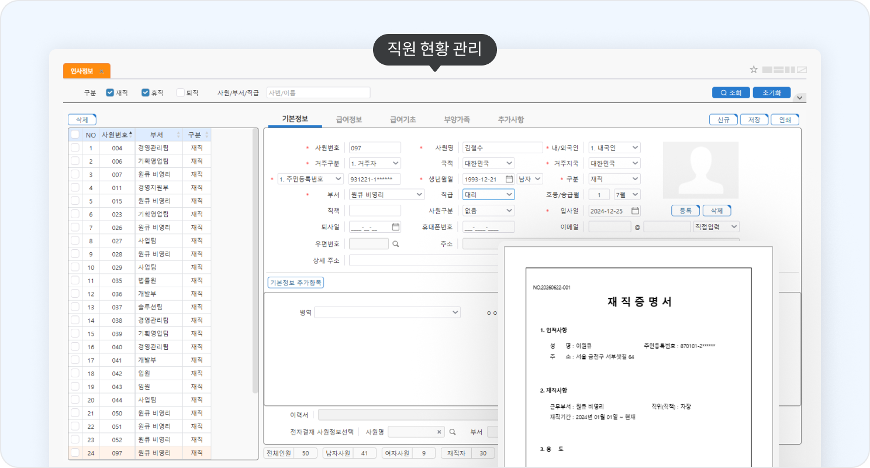Click the 사원명 field with 김철수
The image size is (870, 468).
[503, 147]
